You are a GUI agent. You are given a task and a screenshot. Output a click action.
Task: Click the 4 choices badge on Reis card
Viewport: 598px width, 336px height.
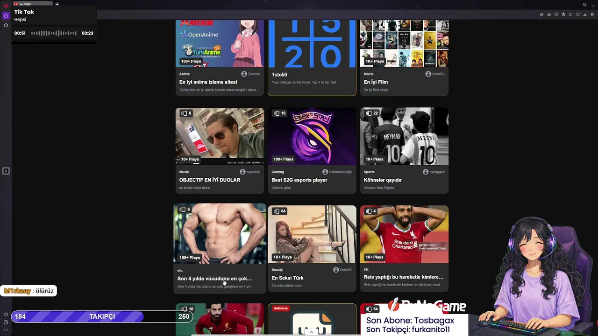pyautogui.click(x=371, y=211)
